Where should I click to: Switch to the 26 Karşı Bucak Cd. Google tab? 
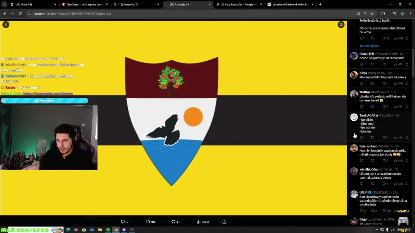[239, 5]
